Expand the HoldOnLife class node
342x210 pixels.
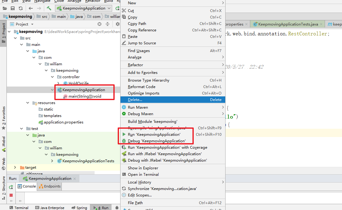(x=58, y=83)
